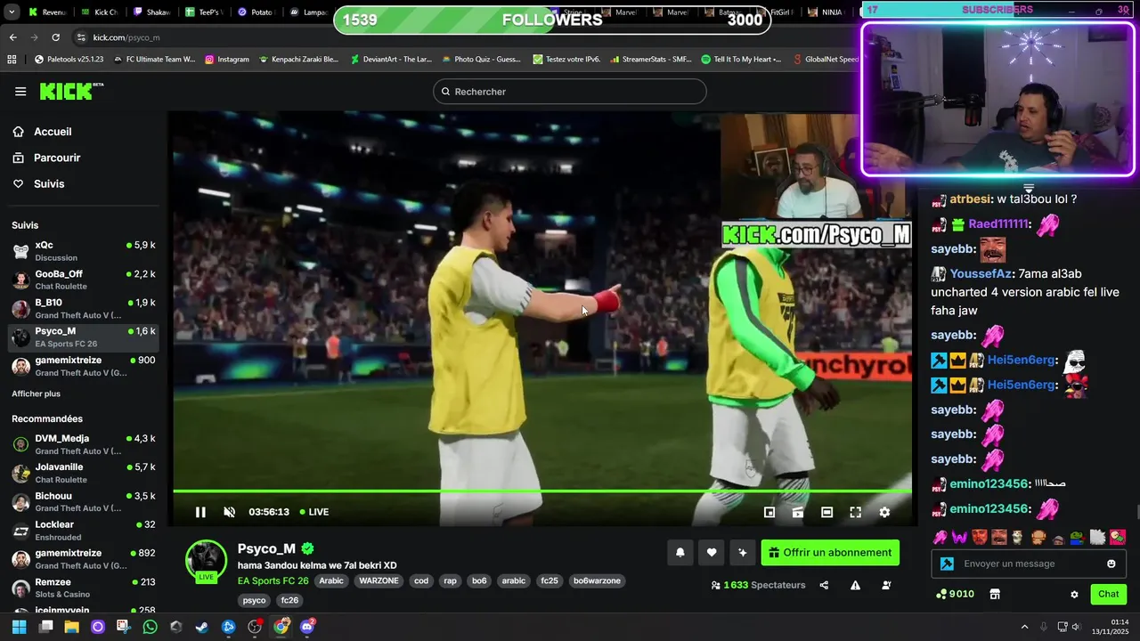Screen dimensions: 1140x641
Task: Click Offrir un abonnement button
Action: 830,552
